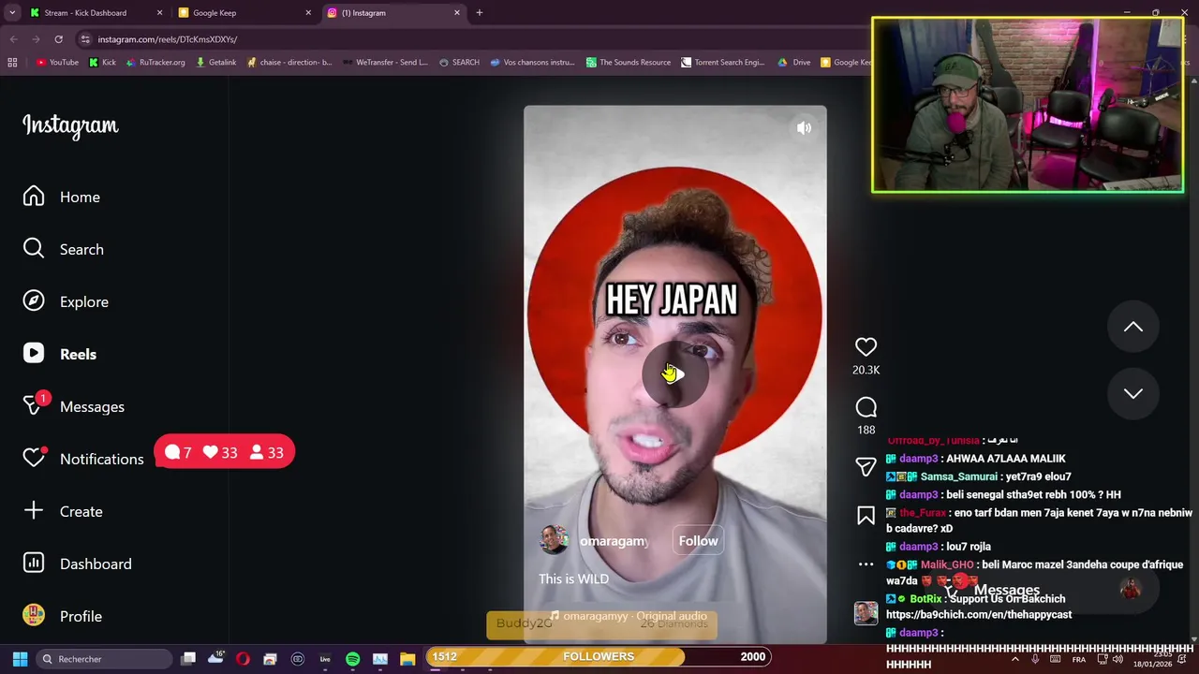Click play button on reel
Viewport: 1199px width, 674px height.
pos(674,374)
